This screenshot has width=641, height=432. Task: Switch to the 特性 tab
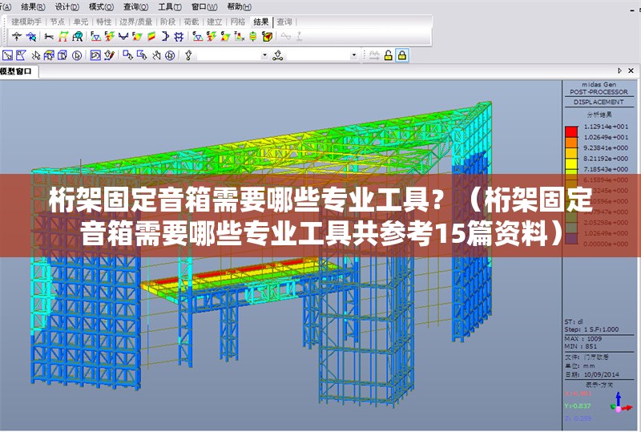coord(103,22)
